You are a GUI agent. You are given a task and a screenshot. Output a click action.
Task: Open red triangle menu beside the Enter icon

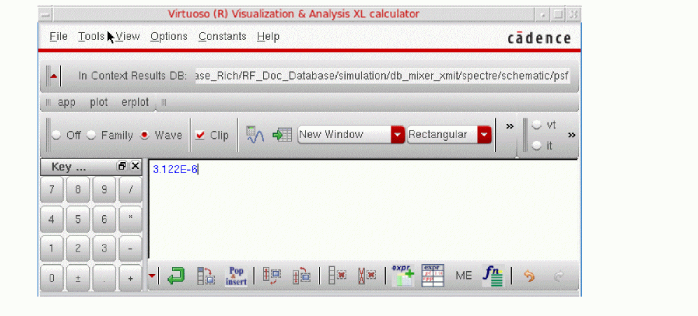152,276
